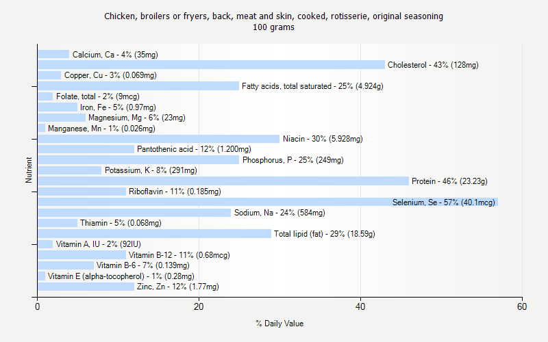Click the Magnesium, Mg label

[x=136, y=118]
